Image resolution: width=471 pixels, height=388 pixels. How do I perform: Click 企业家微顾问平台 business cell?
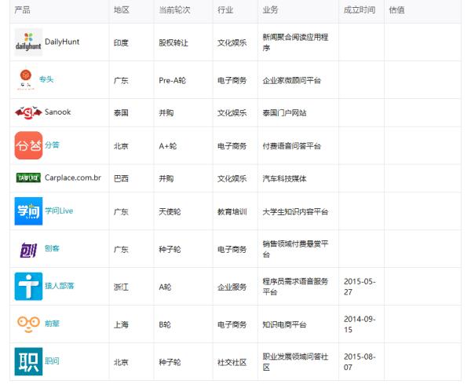[292, 81]
